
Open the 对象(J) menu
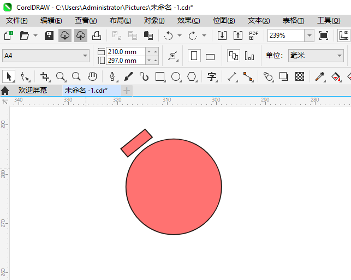pyautogui.click(x=154, y=21)
